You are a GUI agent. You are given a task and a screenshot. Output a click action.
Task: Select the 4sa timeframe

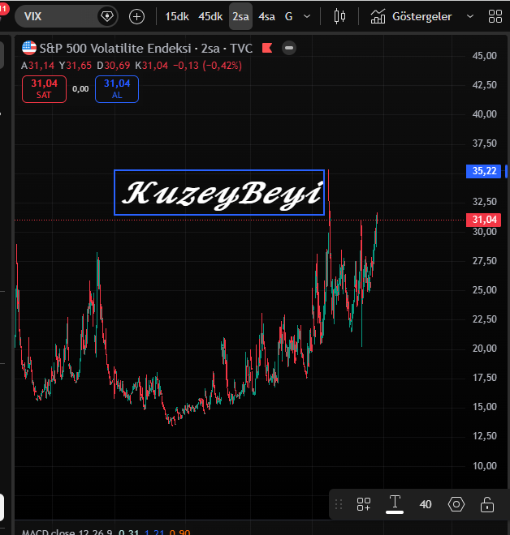(x=266, y=16)
